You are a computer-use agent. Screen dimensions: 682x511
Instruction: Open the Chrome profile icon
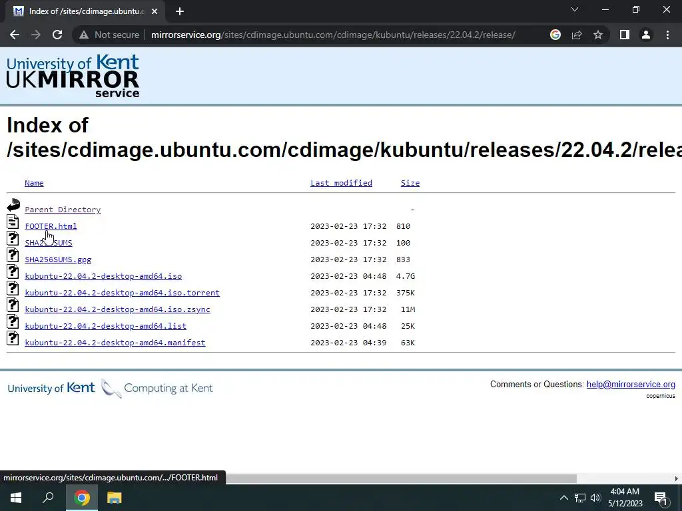click(x=646, y=35)
